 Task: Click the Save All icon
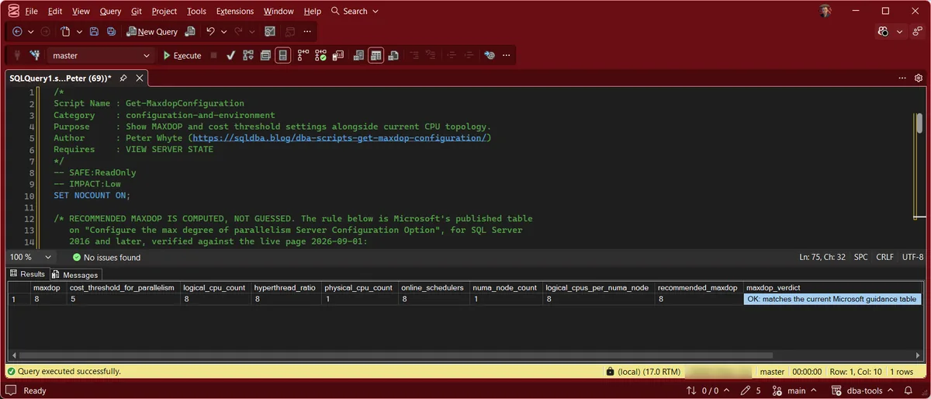[x=111, y=32]
